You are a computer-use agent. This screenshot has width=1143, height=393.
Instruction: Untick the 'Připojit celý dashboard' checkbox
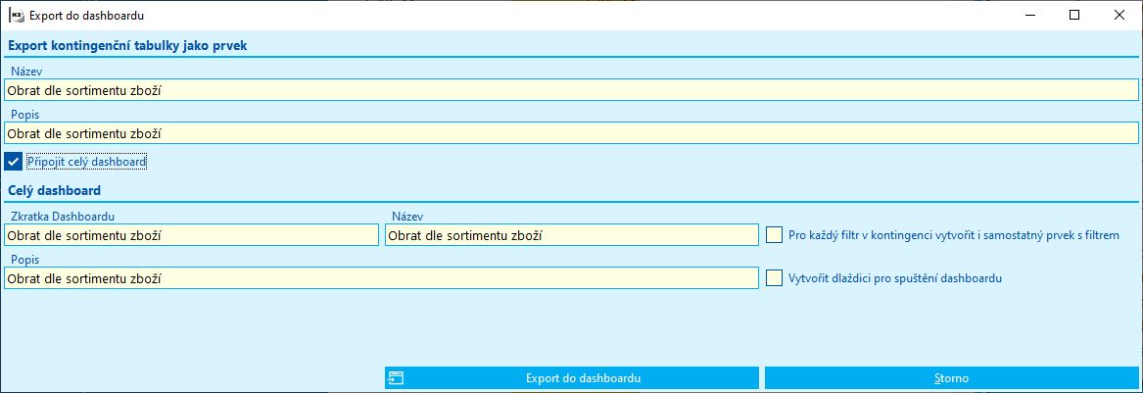click(13, 162)
